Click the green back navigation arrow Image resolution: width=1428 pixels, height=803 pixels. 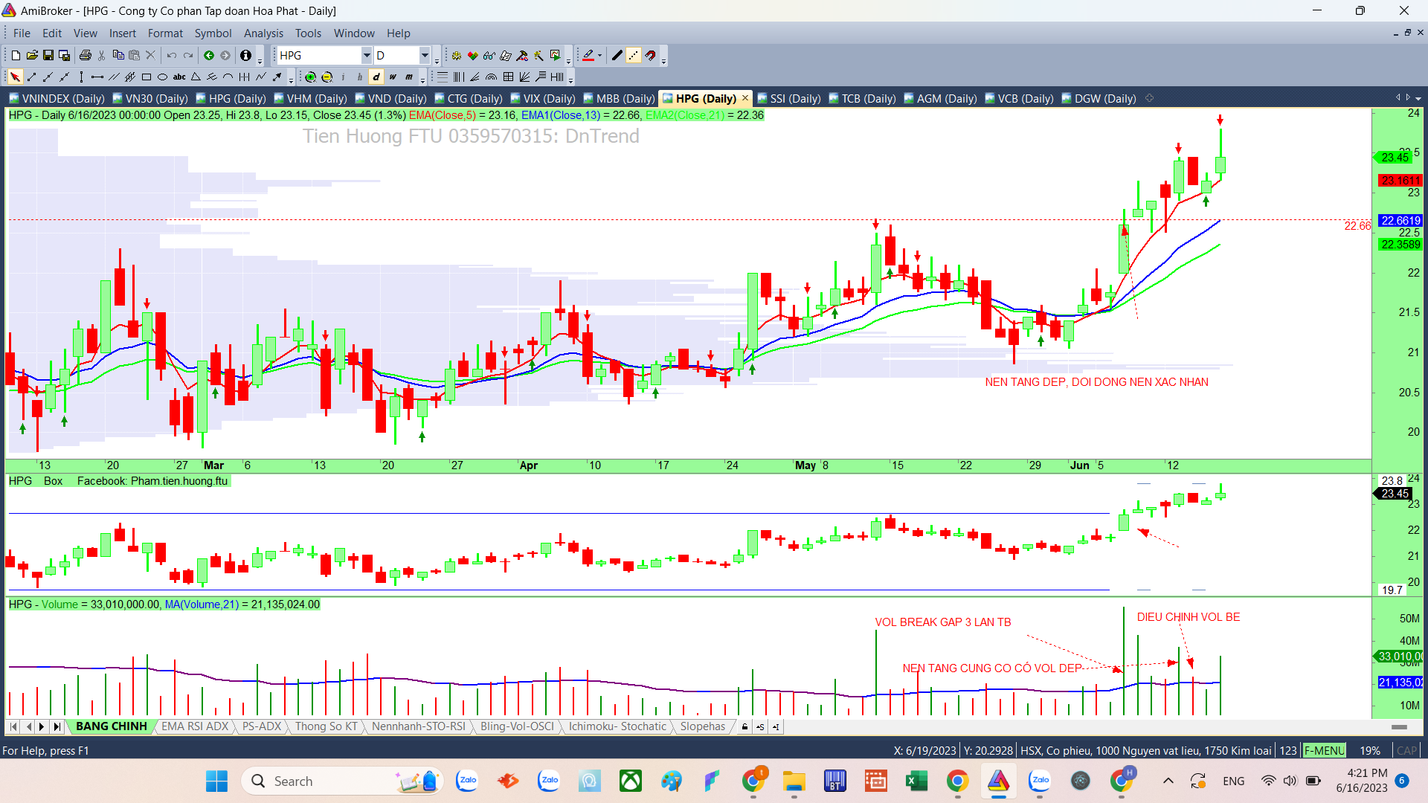(209, 55)
